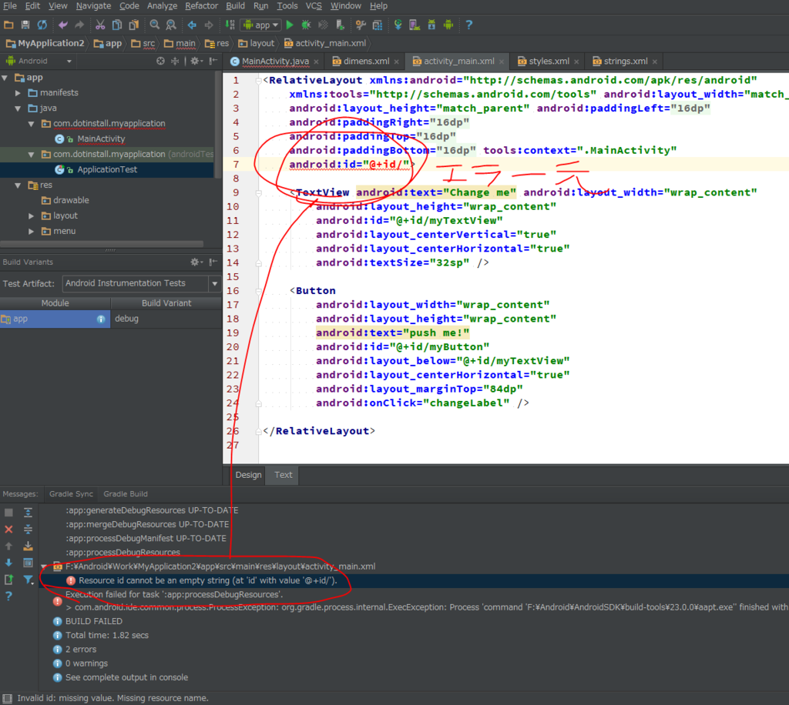Hide the Project panel icon
The image size is (789, 705).
tap(213, 61)
